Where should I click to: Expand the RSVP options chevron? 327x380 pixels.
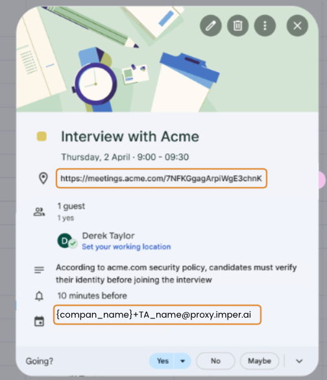(299, 361)
